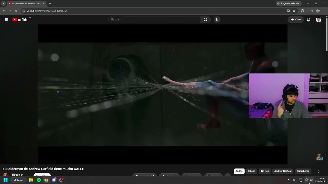Select the Tío Ben filter chip
Image resolution: width=328 pixels, height=184 pixels.
(x=265, y=171)
